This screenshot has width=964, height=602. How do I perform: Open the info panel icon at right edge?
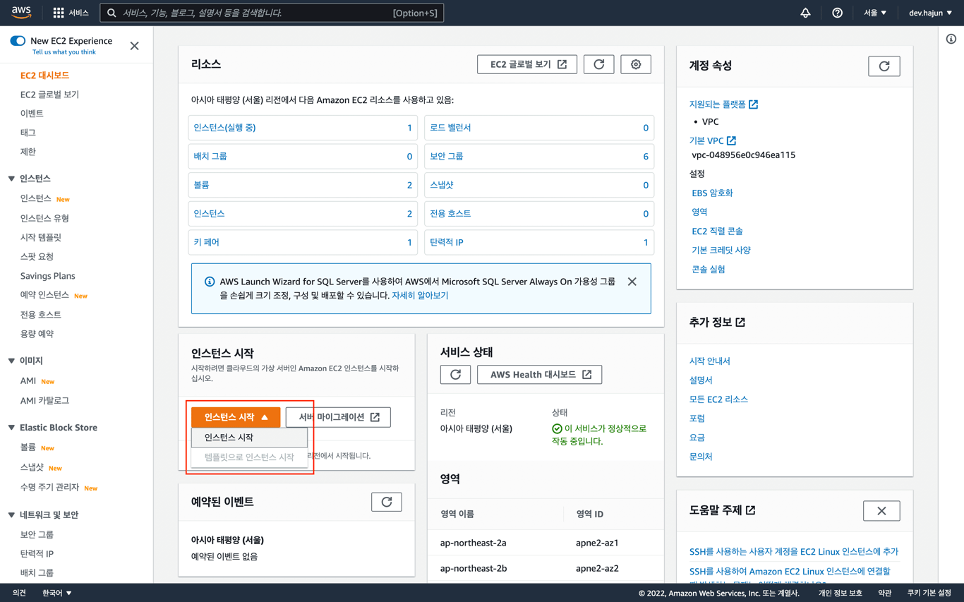pos(951,39)
